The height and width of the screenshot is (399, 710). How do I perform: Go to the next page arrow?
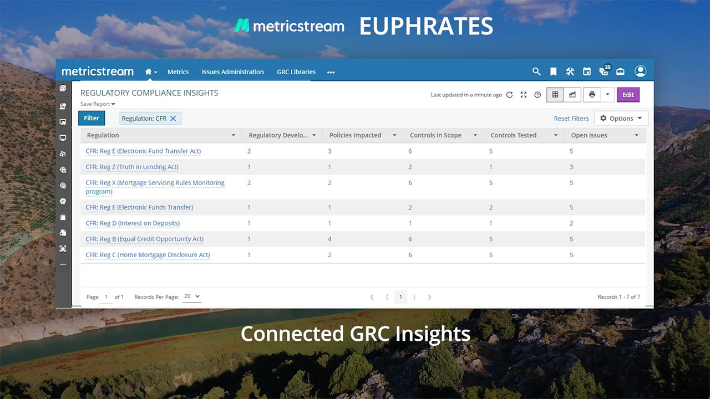click(x=414, y=297)
